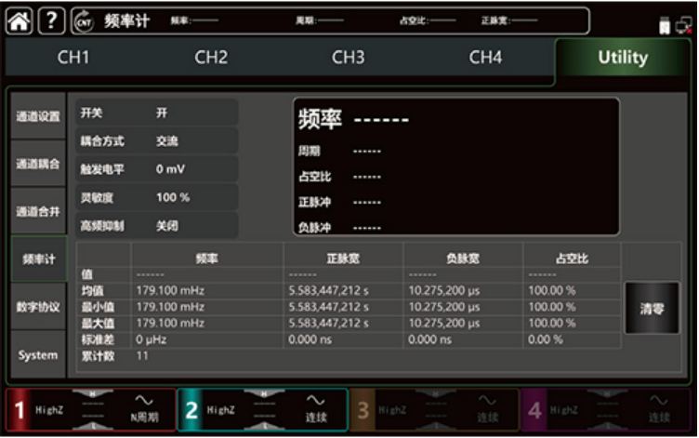Viewport: 699px width, 438px height.
Task: Click the USB drive status icon
Action: click(x=665, y=25)
